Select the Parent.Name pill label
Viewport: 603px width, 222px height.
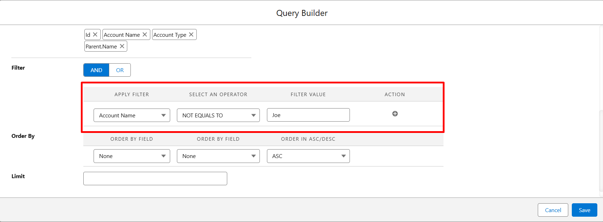click(101, 46)
